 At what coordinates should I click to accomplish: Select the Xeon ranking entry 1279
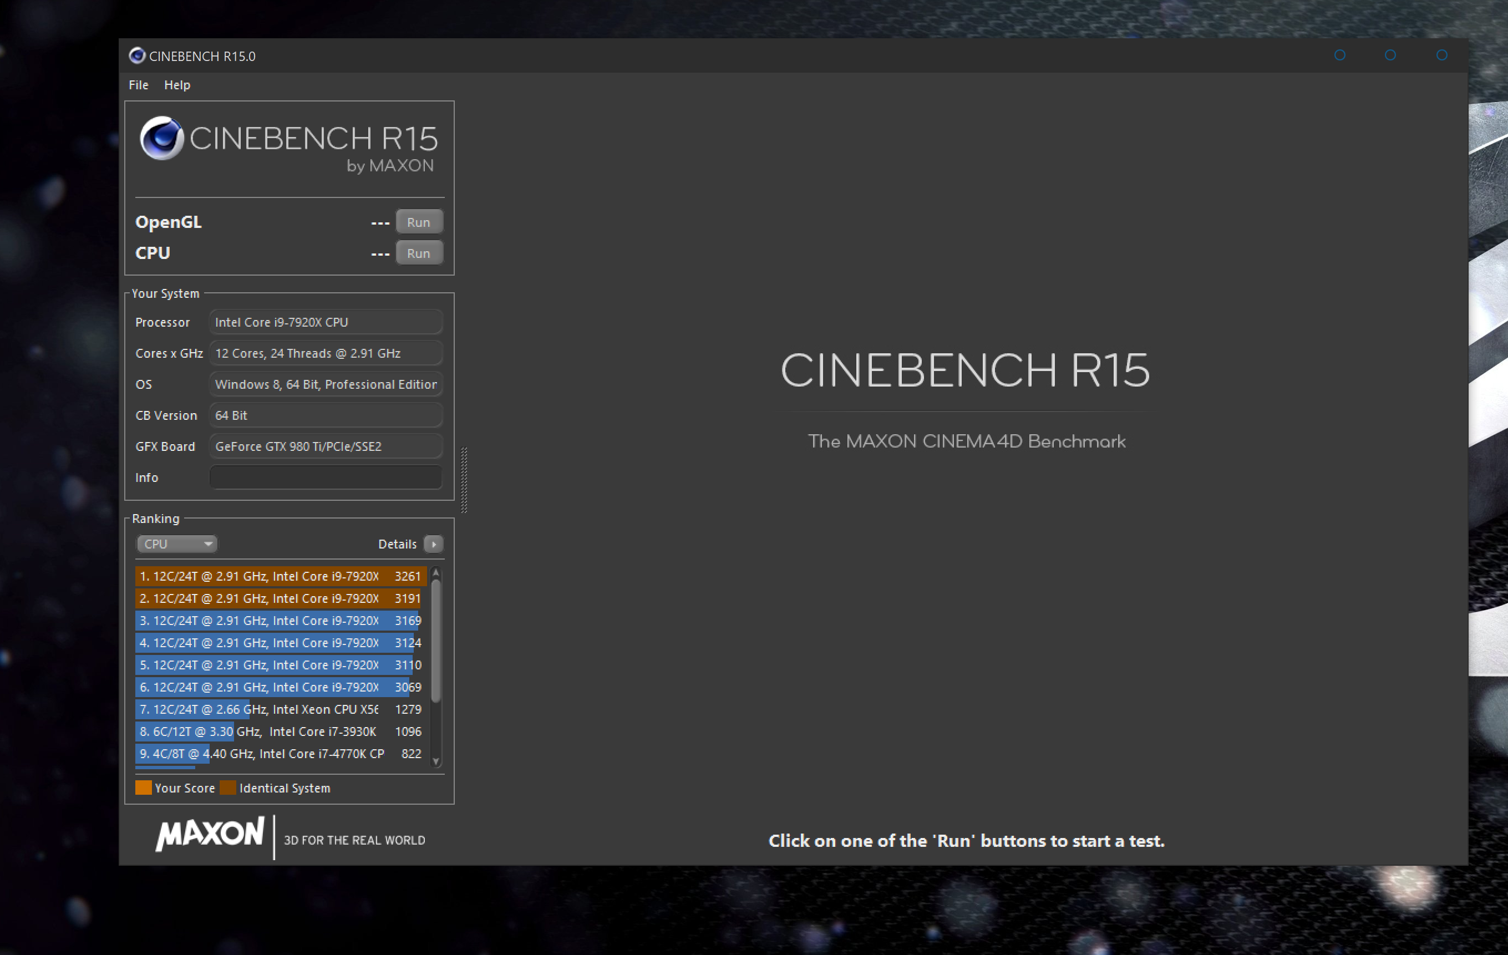pyautogui.click(x=280, y=709)
